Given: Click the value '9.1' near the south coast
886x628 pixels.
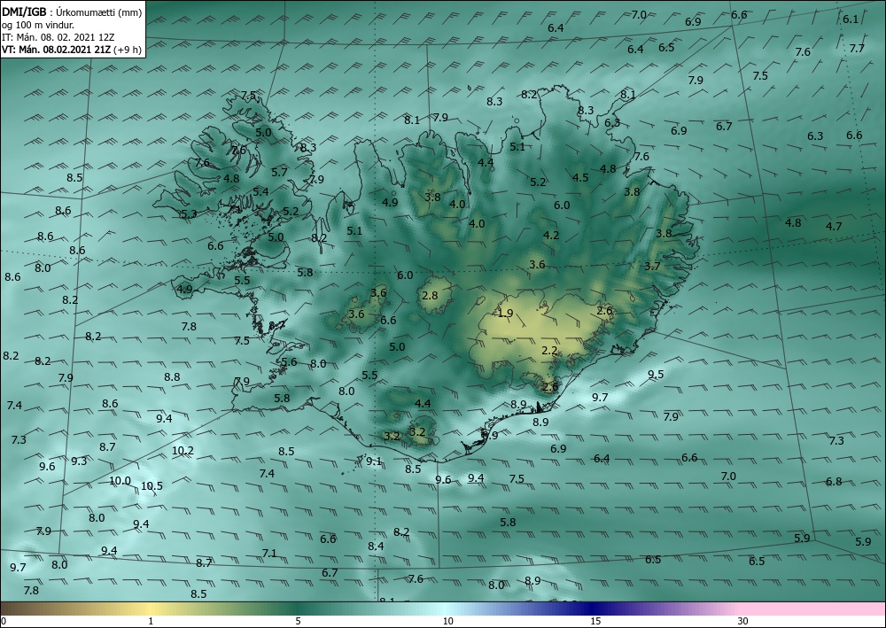Looking at the screenshot, I should tap(374, 461).
